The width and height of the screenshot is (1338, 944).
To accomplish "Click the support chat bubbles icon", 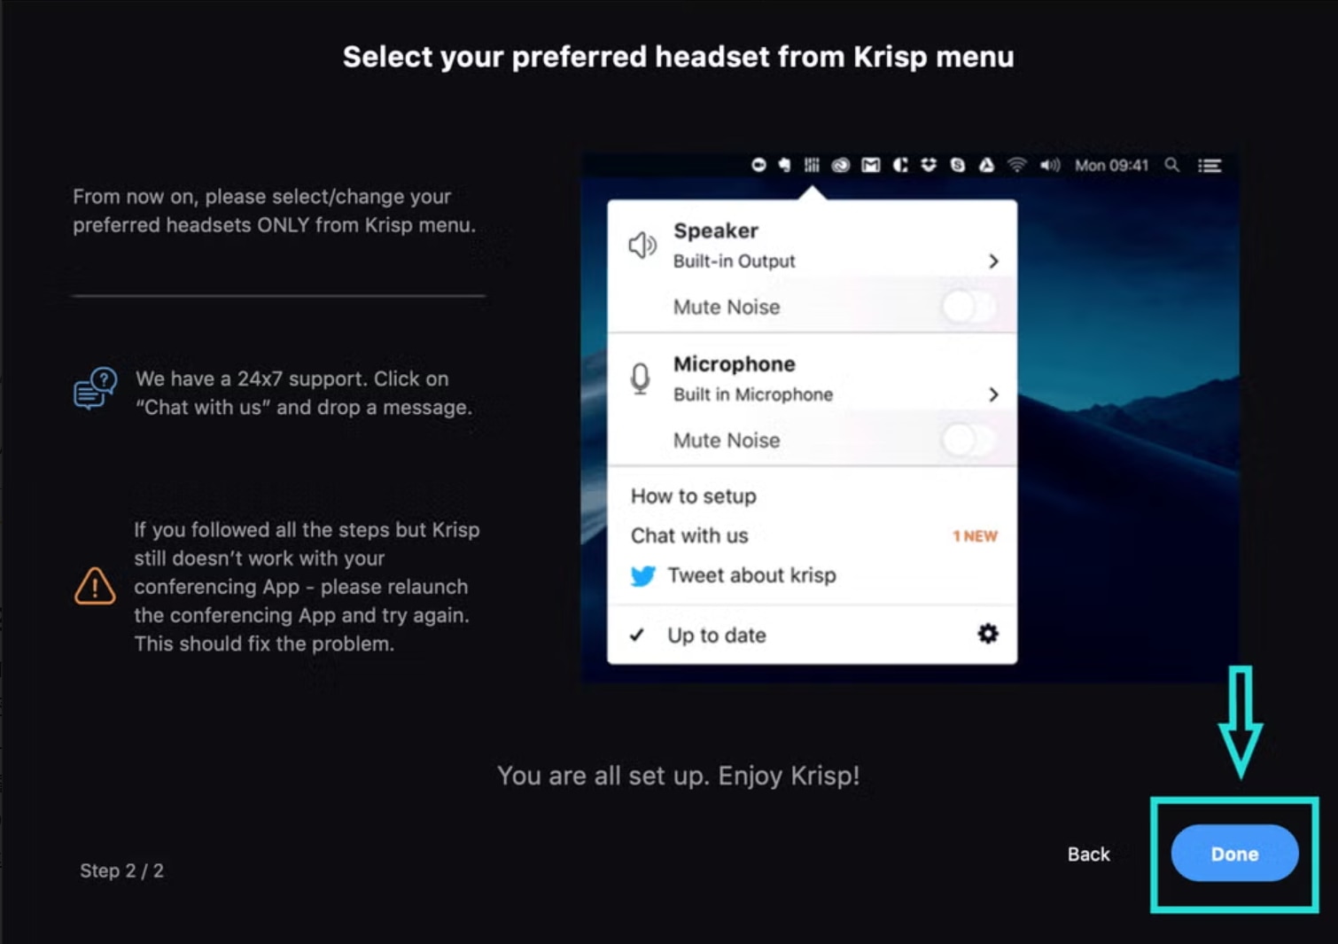I will click(x=95, y=388).
